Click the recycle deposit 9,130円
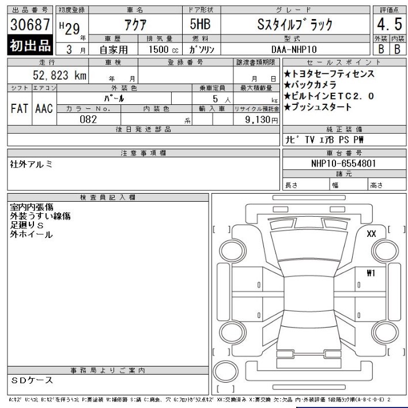This screenshot has height=408, width=408. [x=260, y=120]
